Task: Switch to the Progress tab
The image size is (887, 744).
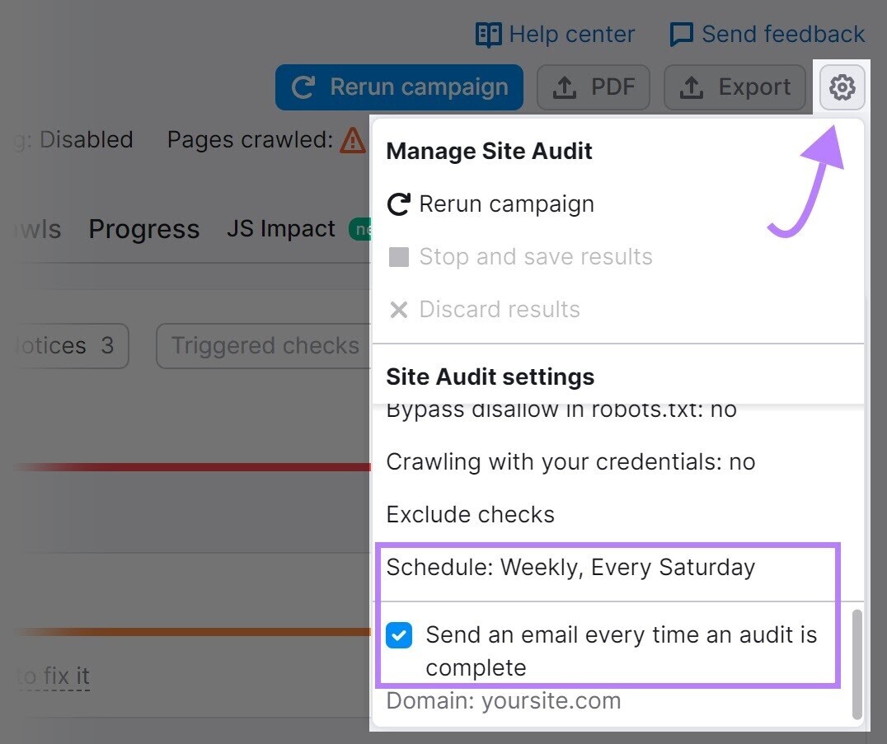Action: point(144,229)
